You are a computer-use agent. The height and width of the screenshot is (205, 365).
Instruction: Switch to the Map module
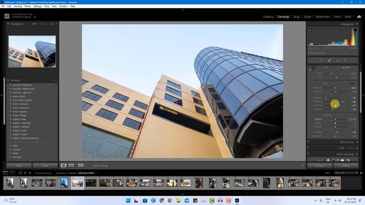tap(297, 17)
